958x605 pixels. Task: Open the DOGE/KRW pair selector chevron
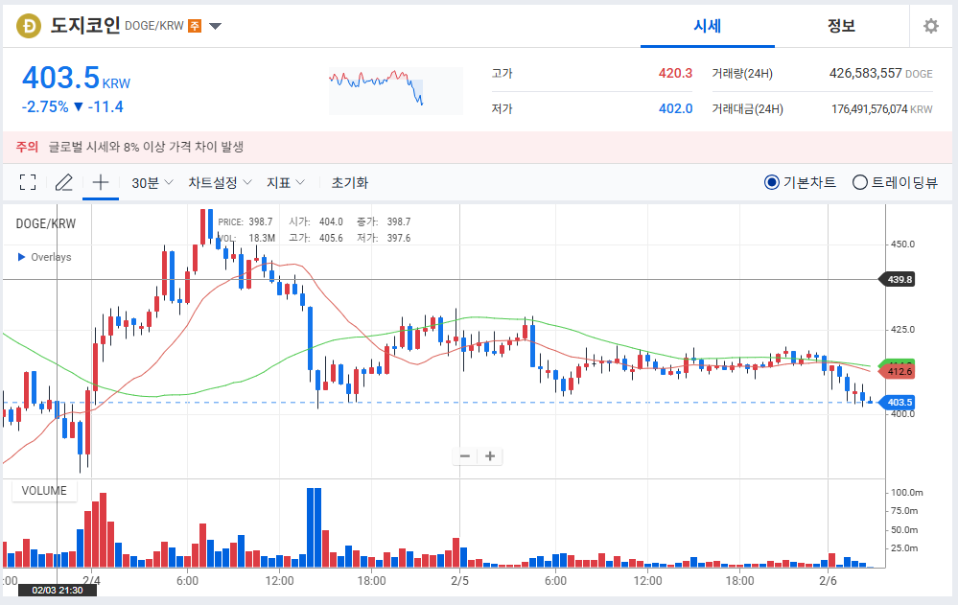pyautogui.click(x=216, y=26)
